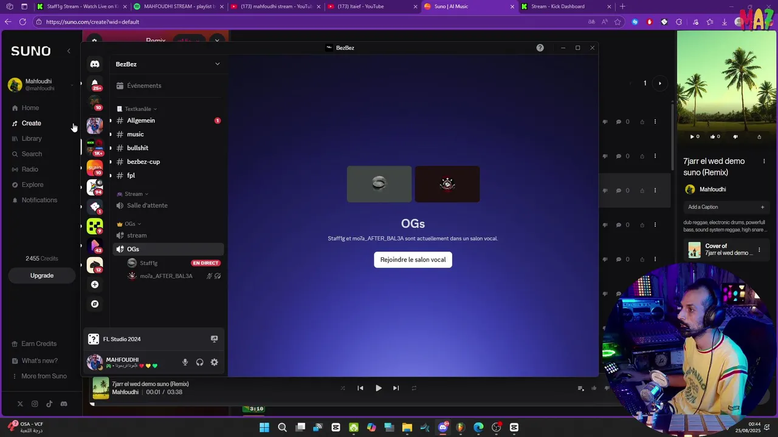
Task: Toggle shuffle in Suno player
Action: tap(342, 388)
